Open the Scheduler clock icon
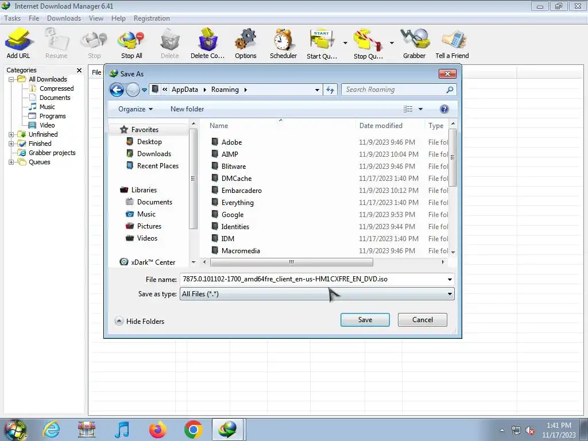 283,43
